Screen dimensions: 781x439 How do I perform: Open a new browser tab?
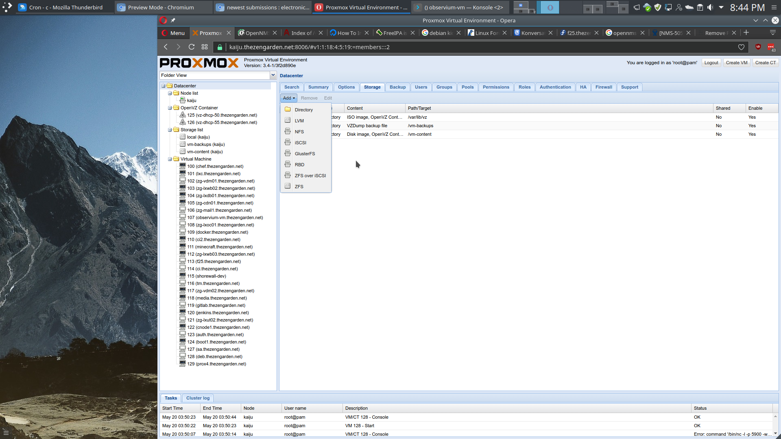[746, 33]
